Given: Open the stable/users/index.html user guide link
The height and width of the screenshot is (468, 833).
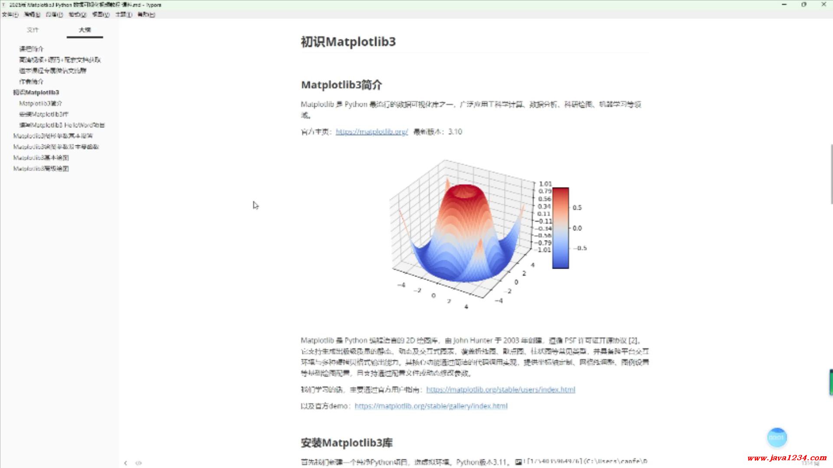Looking at the screenshot, I should pos(500,390).
